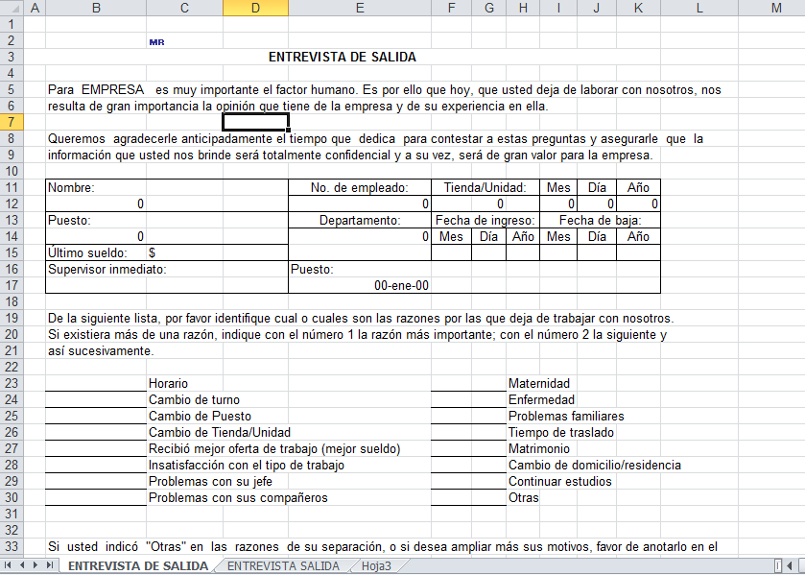
Task: Click the Puesto: label in row 13
Action: (x=69, y=221)
